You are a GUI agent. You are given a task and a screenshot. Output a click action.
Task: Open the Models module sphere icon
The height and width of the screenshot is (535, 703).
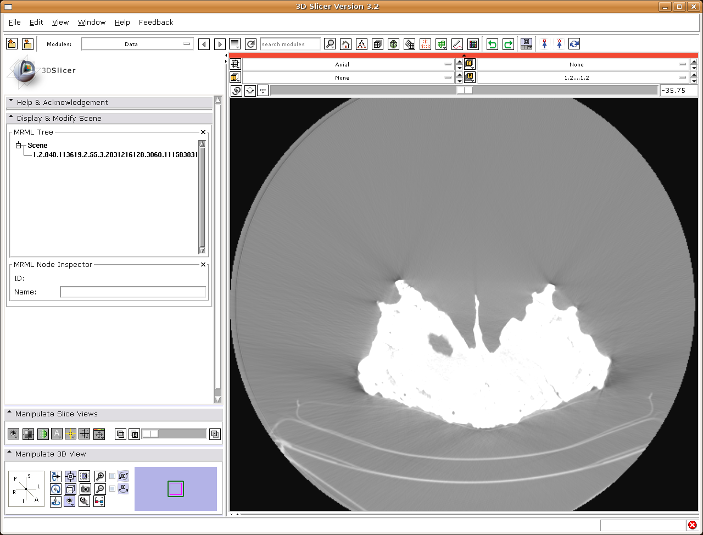click(393, 44)
